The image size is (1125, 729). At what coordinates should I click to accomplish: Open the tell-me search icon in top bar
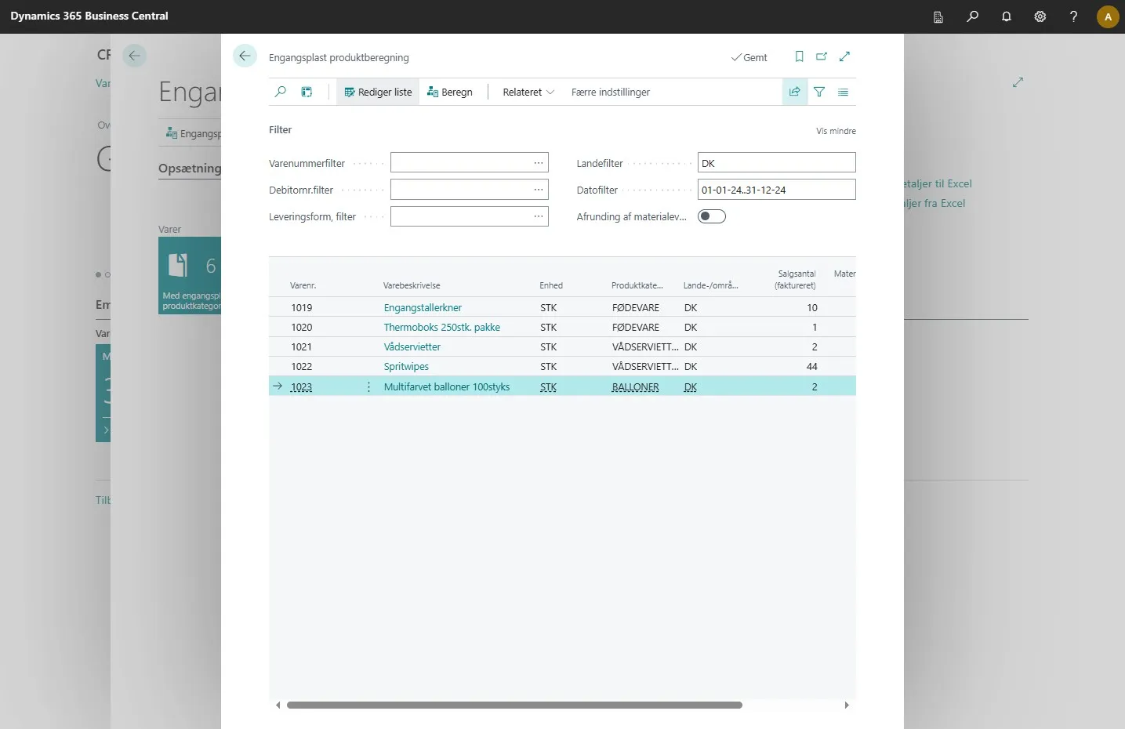pos(972,16)
